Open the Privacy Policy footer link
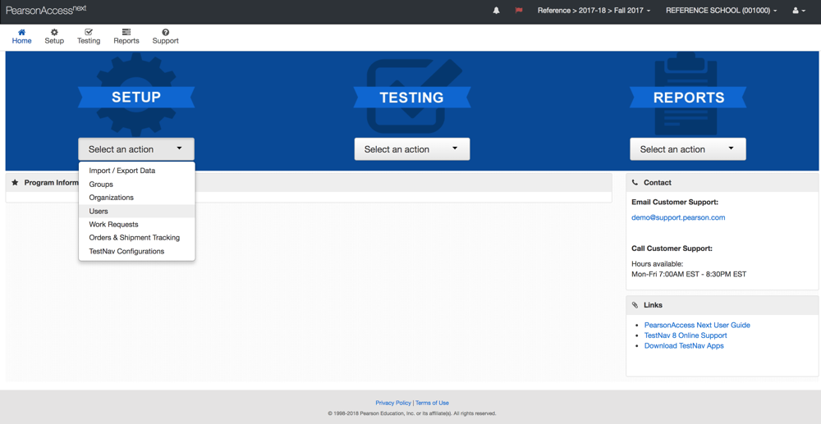 (392, 403)
